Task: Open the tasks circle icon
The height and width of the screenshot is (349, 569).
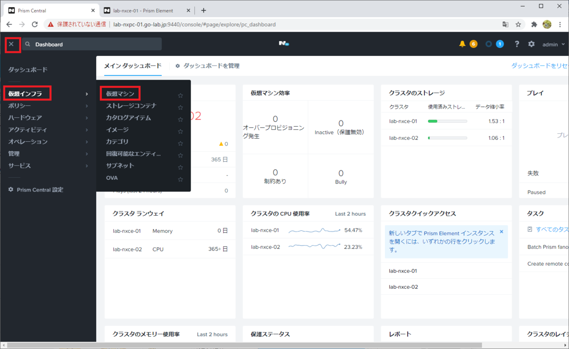Action: [489, 44]
